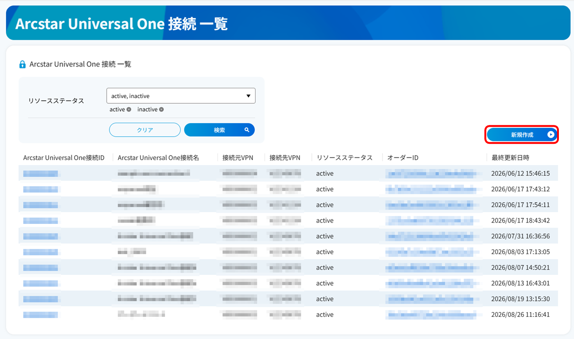The height and width of the screenshot is (339, 574).
Task: Open connection ID link in 2026/07/31 16:36:56 row
Action: click(x=41, y=236)
